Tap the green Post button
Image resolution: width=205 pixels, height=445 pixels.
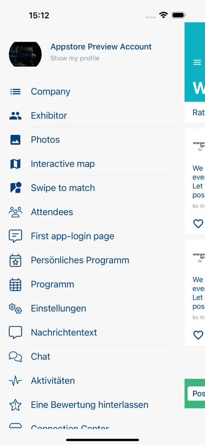(196, 393)
